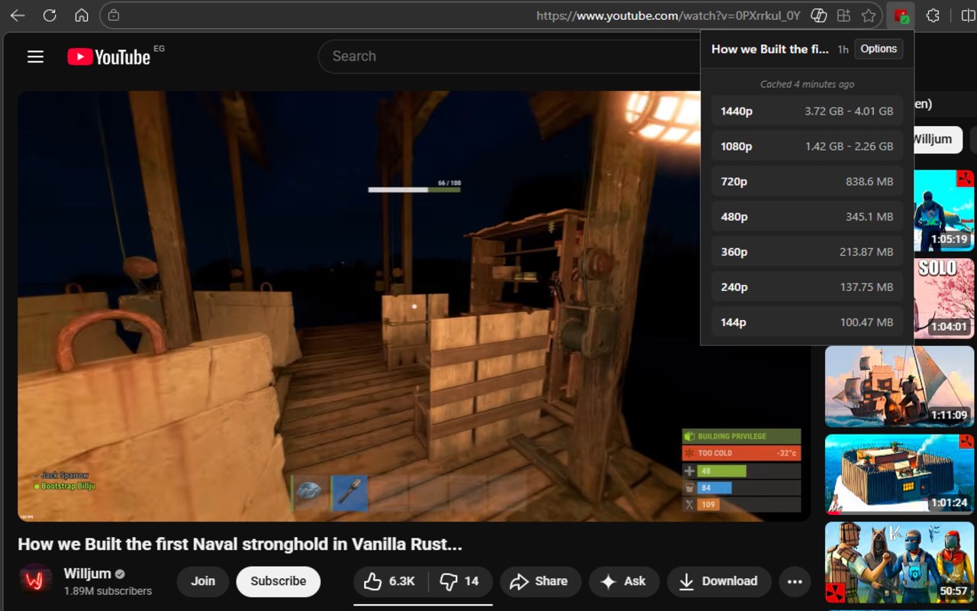Open more actions three-dot menu
Image resolution: width=977 pixels, height=611 pixels.
point(795,582)
